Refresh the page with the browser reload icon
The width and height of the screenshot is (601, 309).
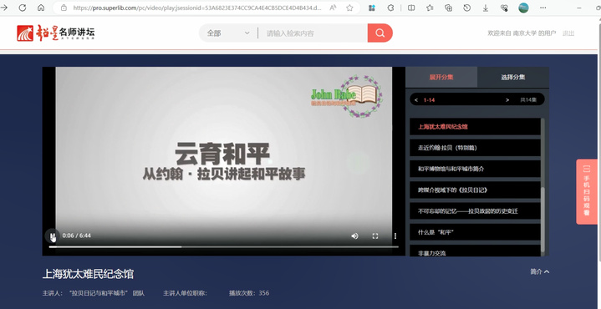(x=23, y=8)
